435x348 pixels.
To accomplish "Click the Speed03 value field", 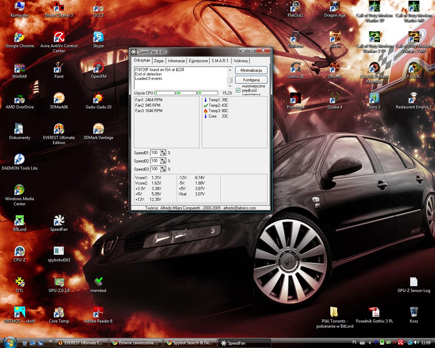I will pyautogui.click(x=155, y=169).
